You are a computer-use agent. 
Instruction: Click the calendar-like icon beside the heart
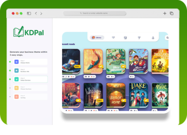125,38
